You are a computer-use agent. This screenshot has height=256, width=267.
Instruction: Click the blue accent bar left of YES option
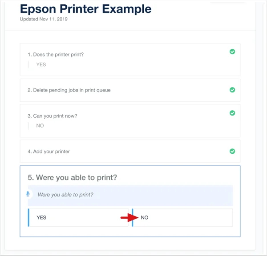[x=28, y=218]
